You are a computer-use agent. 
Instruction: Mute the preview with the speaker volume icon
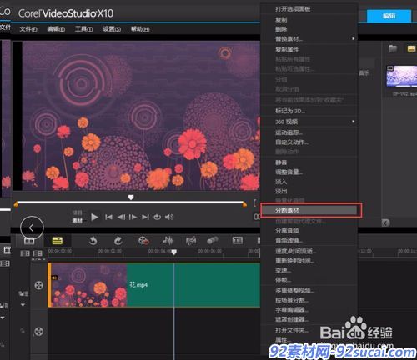(169, 217)
